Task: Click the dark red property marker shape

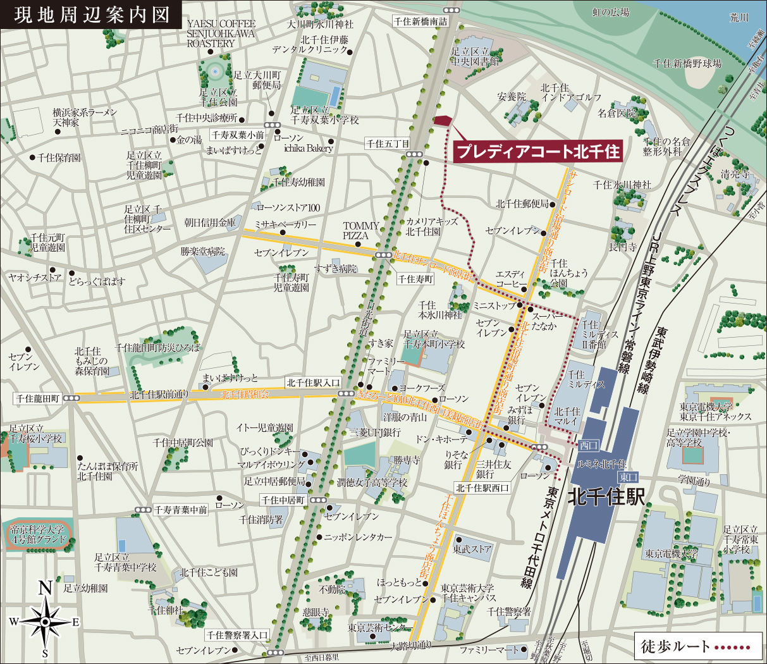Action: [x=443, y=121]
